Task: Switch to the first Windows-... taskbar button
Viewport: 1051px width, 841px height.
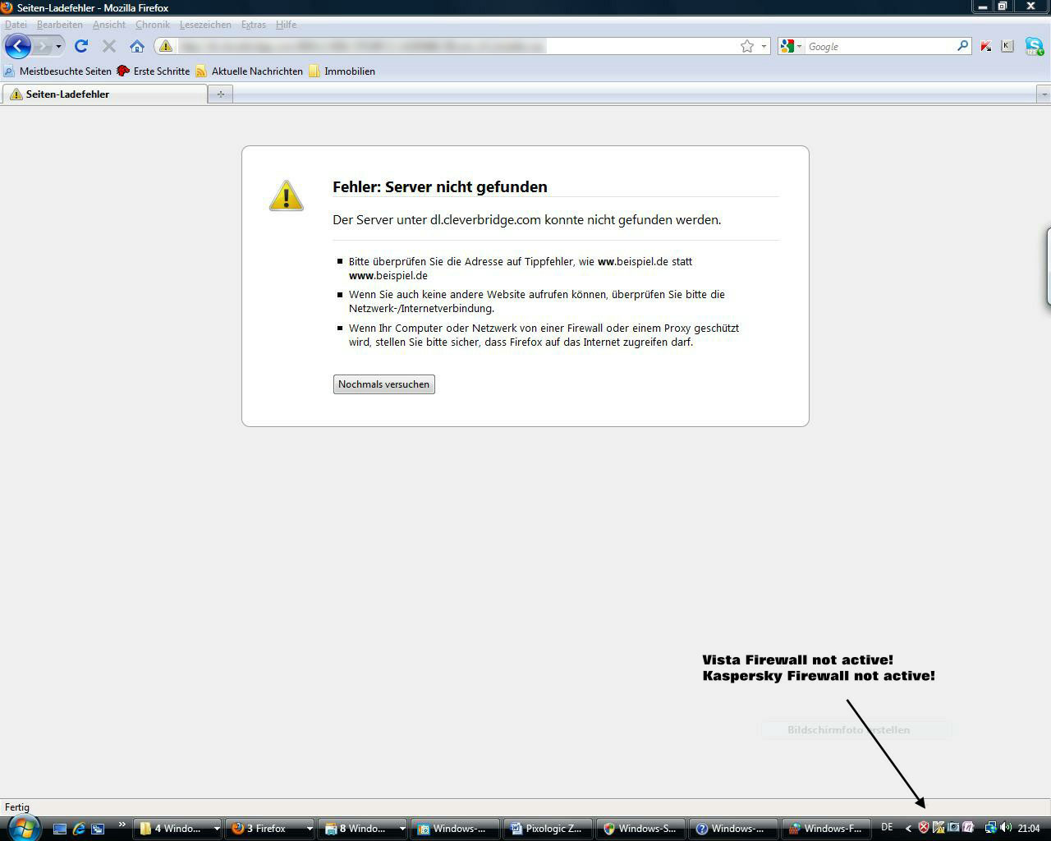Action: (x=456, y=829)
